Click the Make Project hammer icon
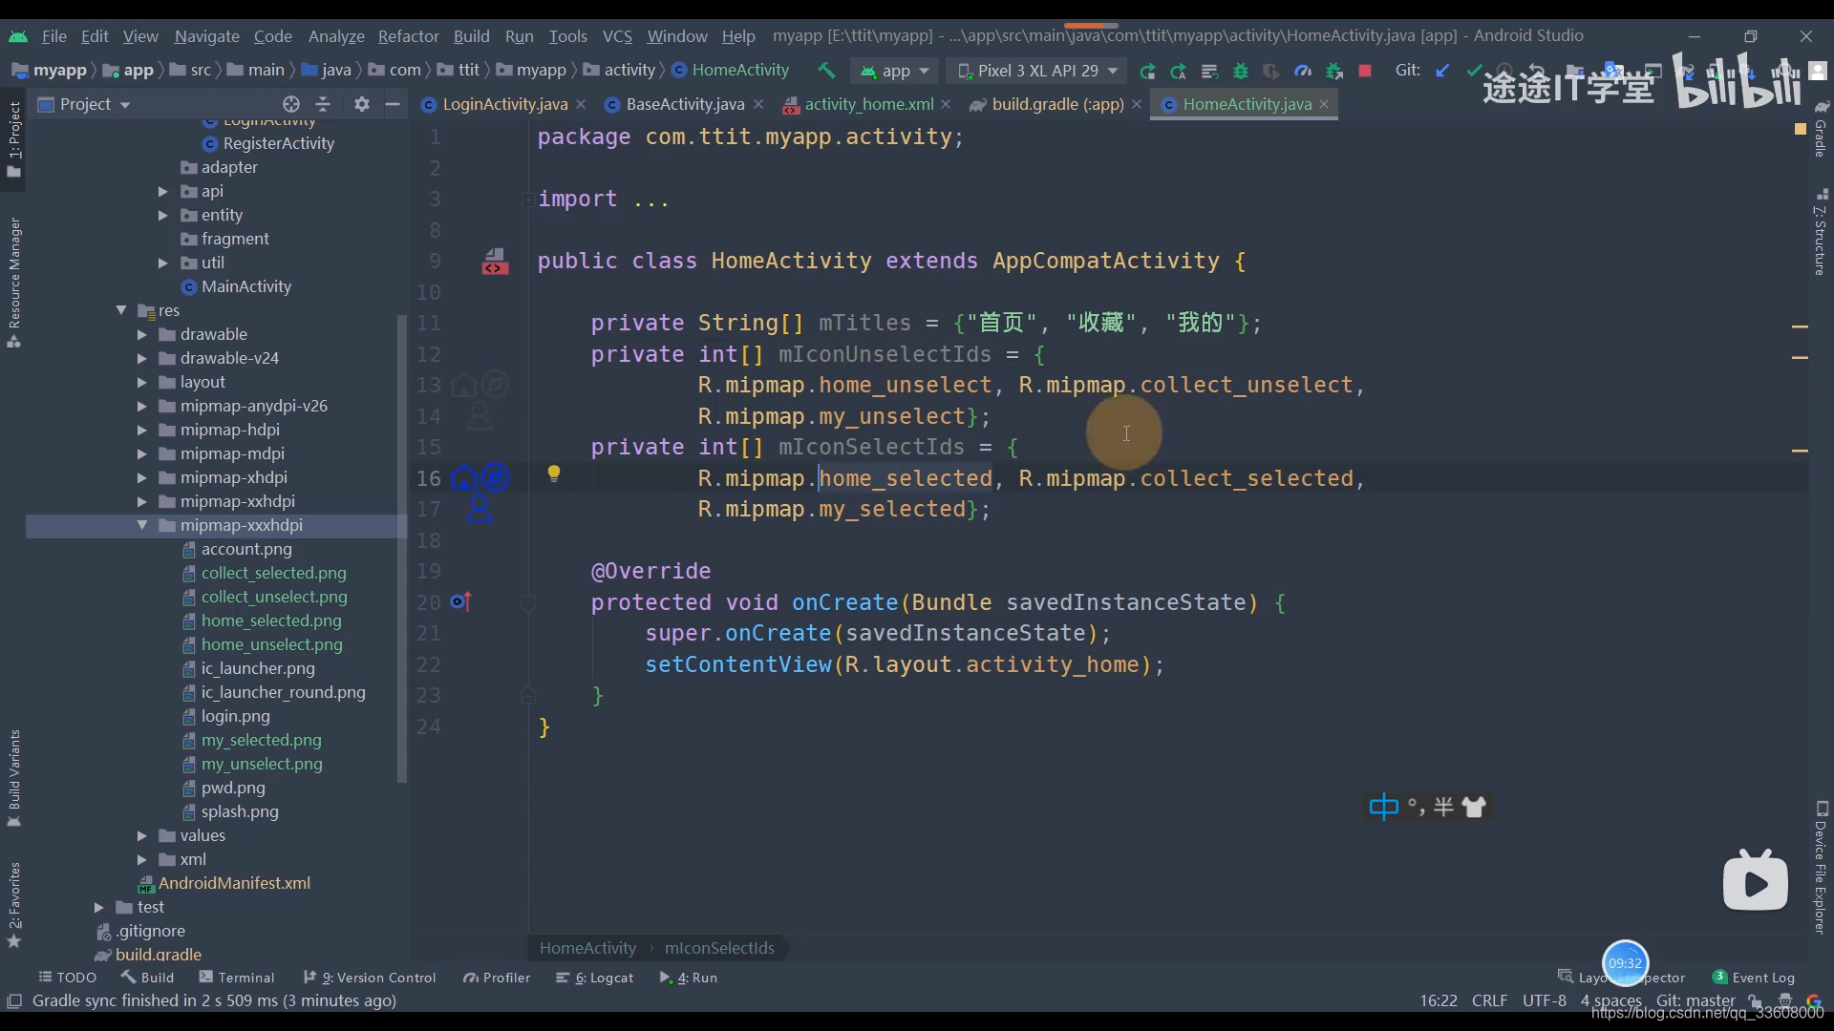The height and width of the screenshot is (1031, 1834). [x=826, y=70]
